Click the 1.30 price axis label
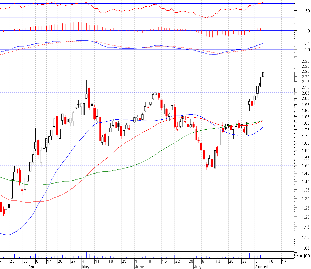Image resolution: width=311 pixels, height=269 pixels. point(305,199)
